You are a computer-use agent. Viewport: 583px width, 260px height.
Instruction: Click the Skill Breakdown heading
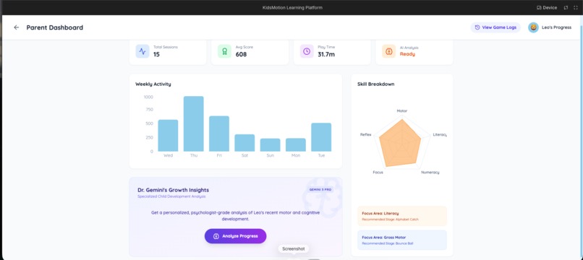[x=376, y=84]
